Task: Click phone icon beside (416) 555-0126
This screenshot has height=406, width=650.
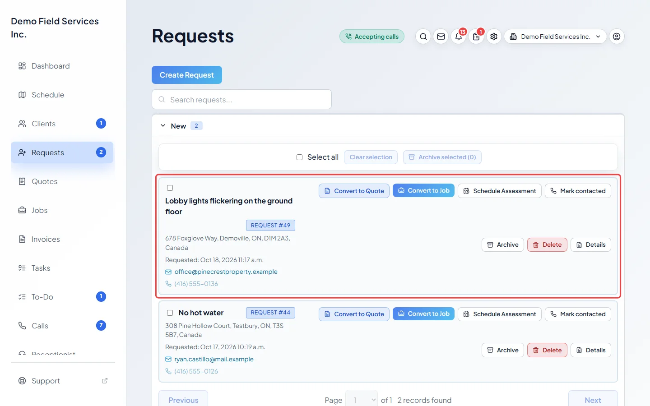Action: (x=168, y=371)
